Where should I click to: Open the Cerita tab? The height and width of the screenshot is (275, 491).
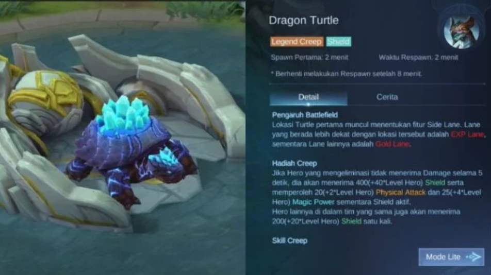(x=387, y=97)
